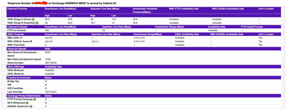Click the 'Observed Speeds' section header
286x109 pixels.
(x=17, y=49)
